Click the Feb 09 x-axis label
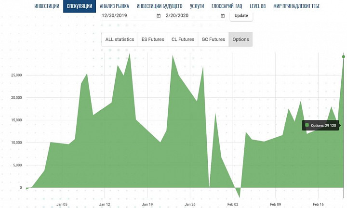The height and width of the screenshot is (208, 347). pos(276,204)
